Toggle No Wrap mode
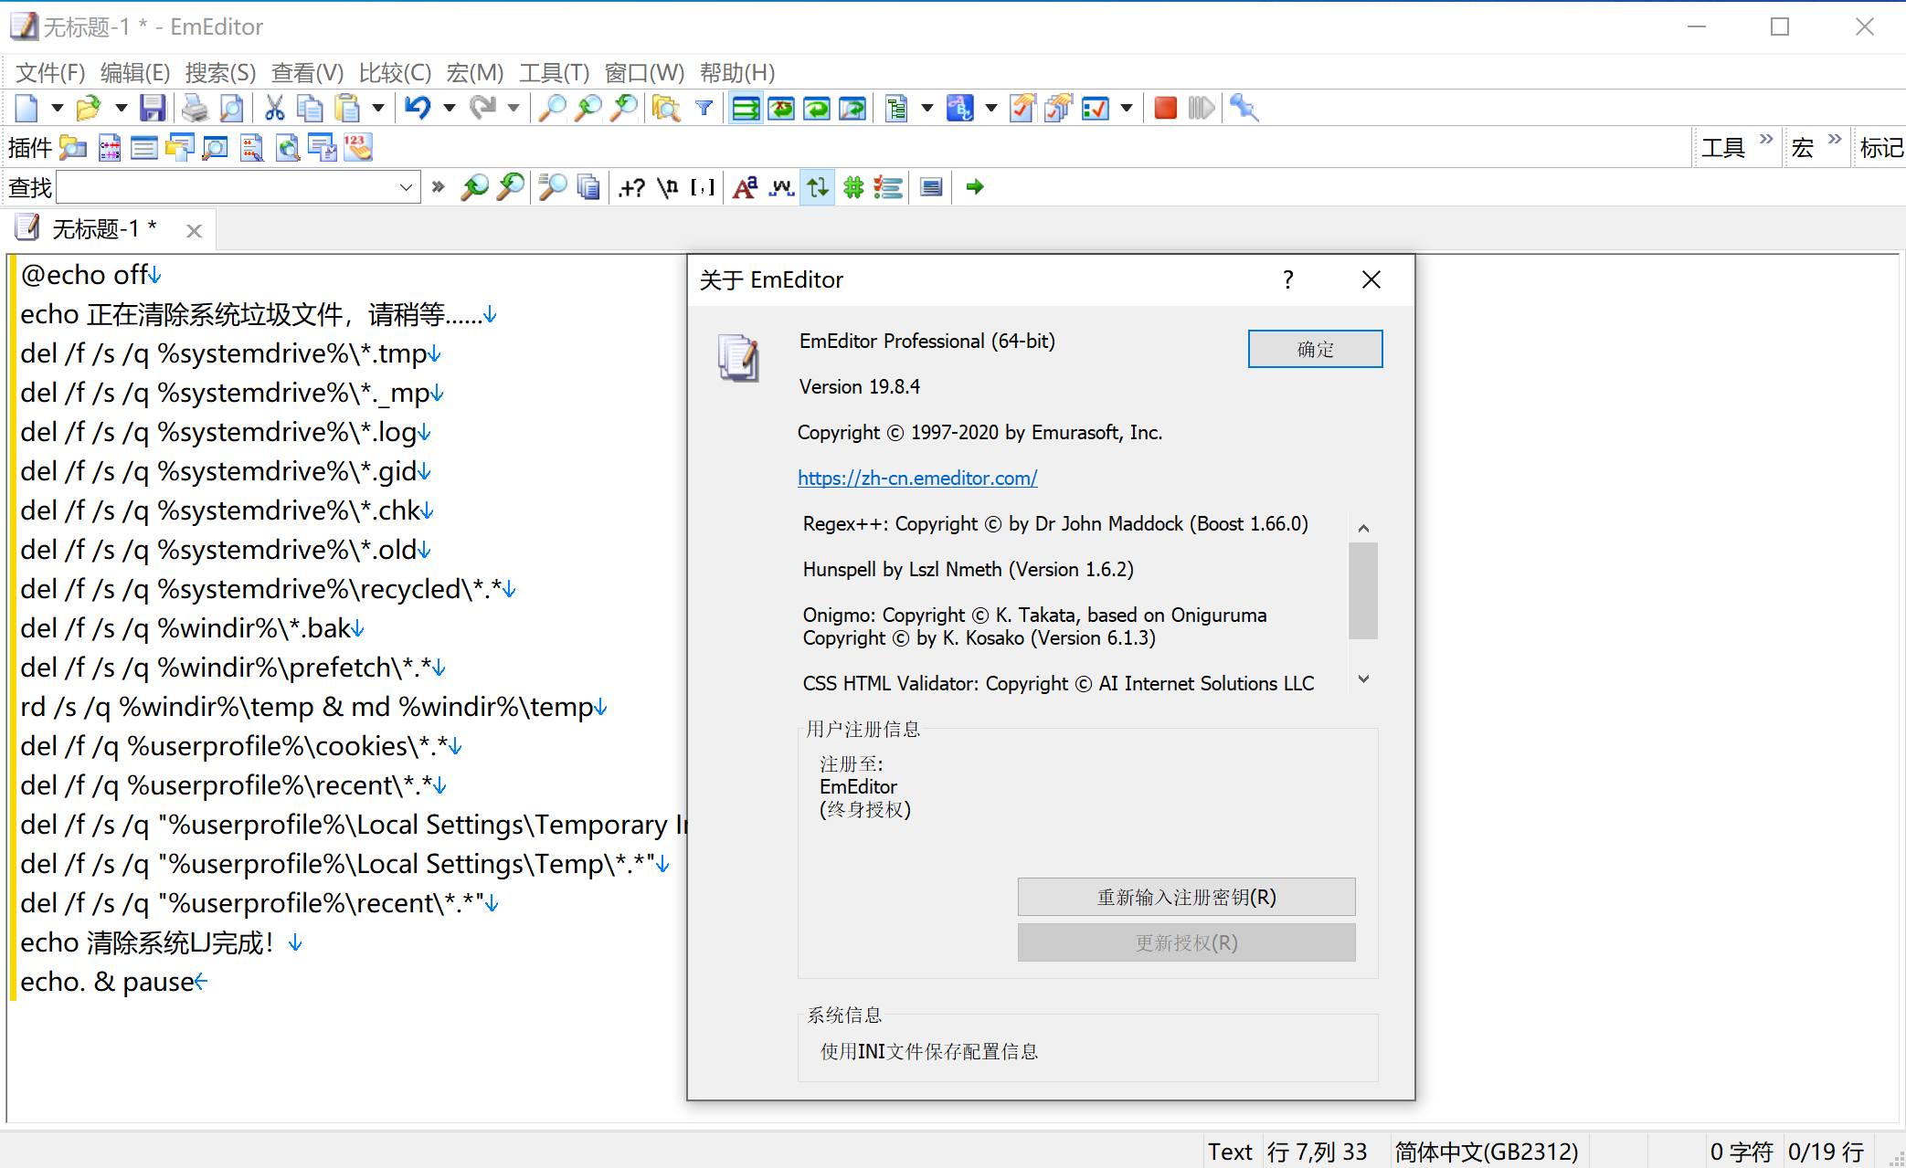Viewport: 1906px width, 1168px height. point(746,109)
